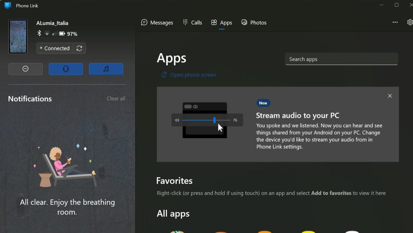The image size is (413, 233).
Task: Switch to the Calls tab
Action: point(192,22)
